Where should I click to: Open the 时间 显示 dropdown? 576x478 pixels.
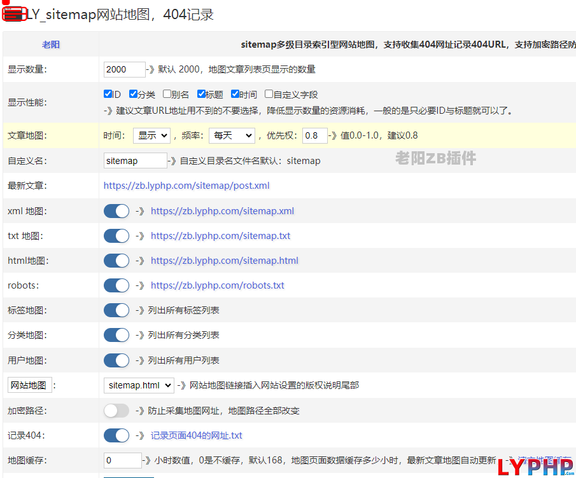point(151,135)
